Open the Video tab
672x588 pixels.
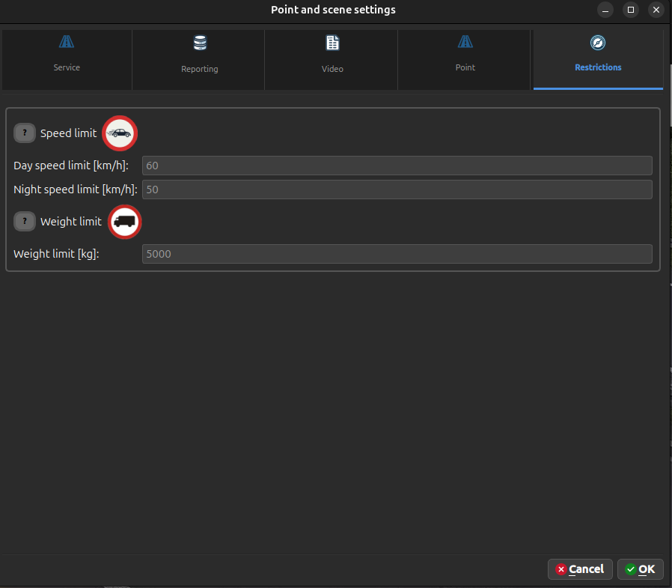click(x=332, y=60)
